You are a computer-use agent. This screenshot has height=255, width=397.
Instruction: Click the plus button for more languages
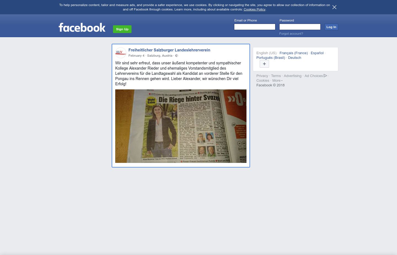[264, 64]
